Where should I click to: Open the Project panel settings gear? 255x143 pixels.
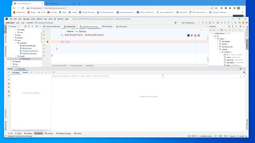[37, 27]
